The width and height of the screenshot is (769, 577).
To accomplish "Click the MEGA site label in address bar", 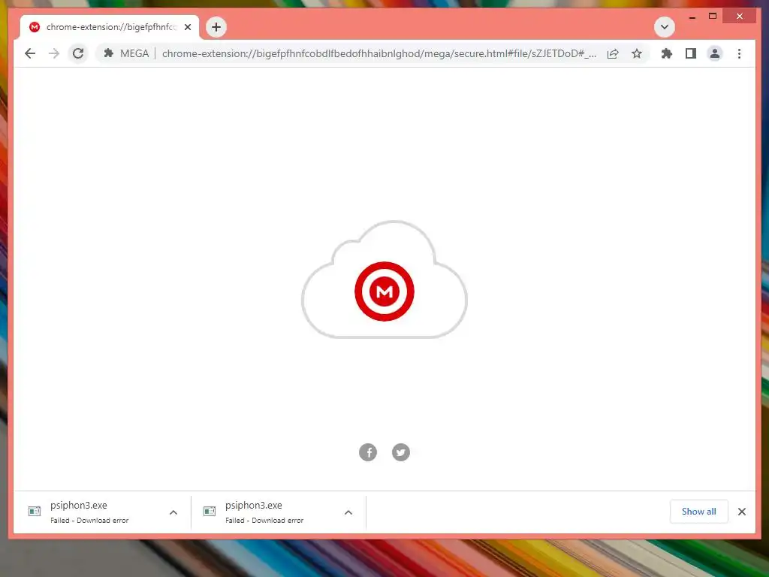I will (134, 53).
